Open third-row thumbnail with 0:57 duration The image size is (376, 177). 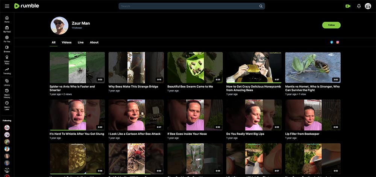tap(254, 159)
